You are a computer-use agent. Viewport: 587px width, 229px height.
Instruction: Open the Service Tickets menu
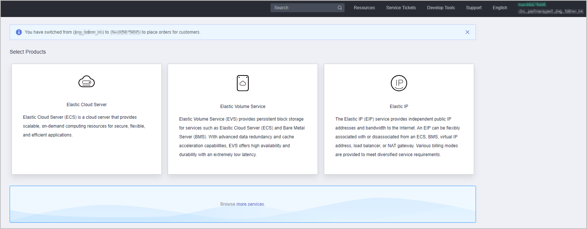[x=401, y=8]
